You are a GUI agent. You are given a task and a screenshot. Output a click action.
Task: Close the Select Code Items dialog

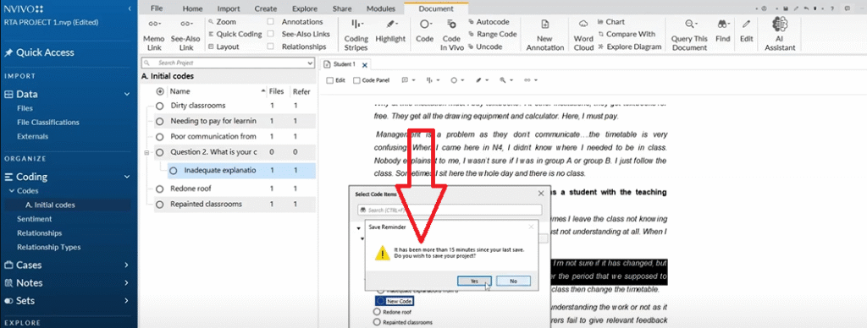click(541, 194)
